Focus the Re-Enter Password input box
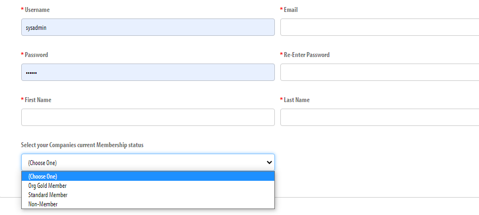Screen dimensions: 479x215 (379, 72)
